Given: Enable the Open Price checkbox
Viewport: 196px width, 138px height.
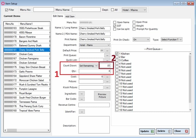Looking at the screenshot, I should click(134, 22).
